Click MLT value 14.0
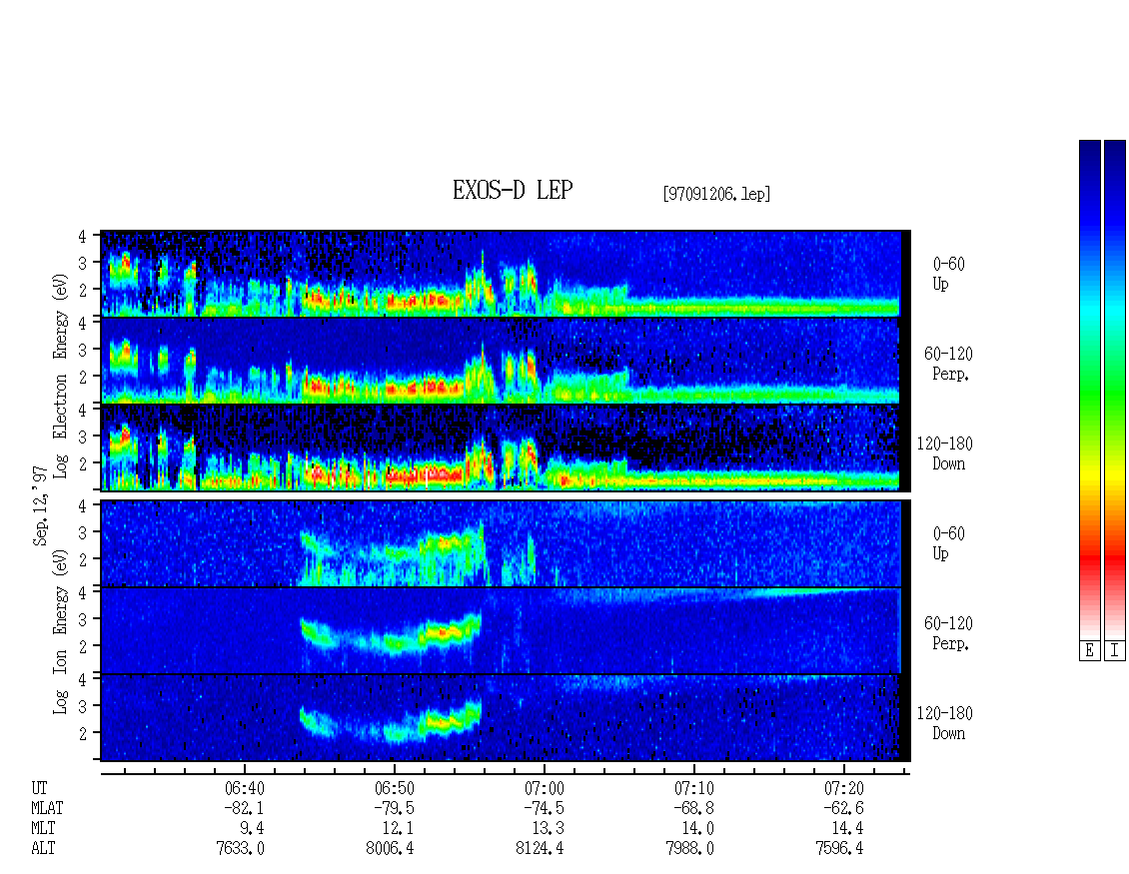Screen dimensions: 1129x874 click(697, 829)
